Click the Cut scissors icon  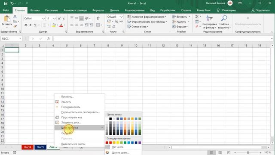15,16
